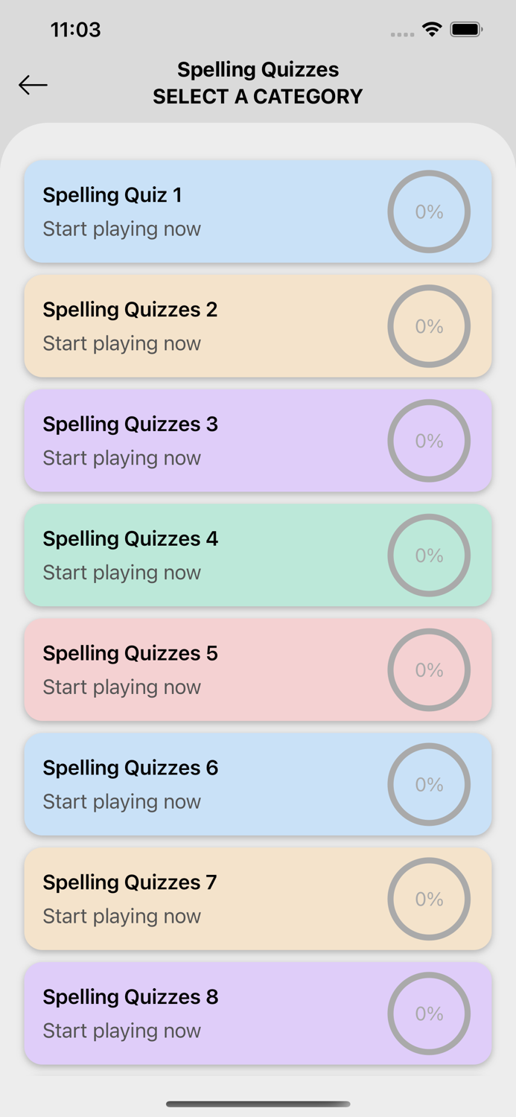Tap the progress circle for Spelling Quizzes 2
The width and height of the screenshot is (516, 1117).
click(430, 326)
